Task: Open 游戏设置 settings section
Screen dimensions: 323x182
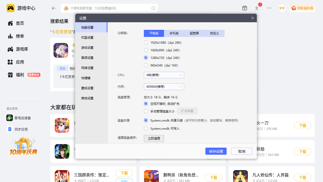Action: [87, 48]
